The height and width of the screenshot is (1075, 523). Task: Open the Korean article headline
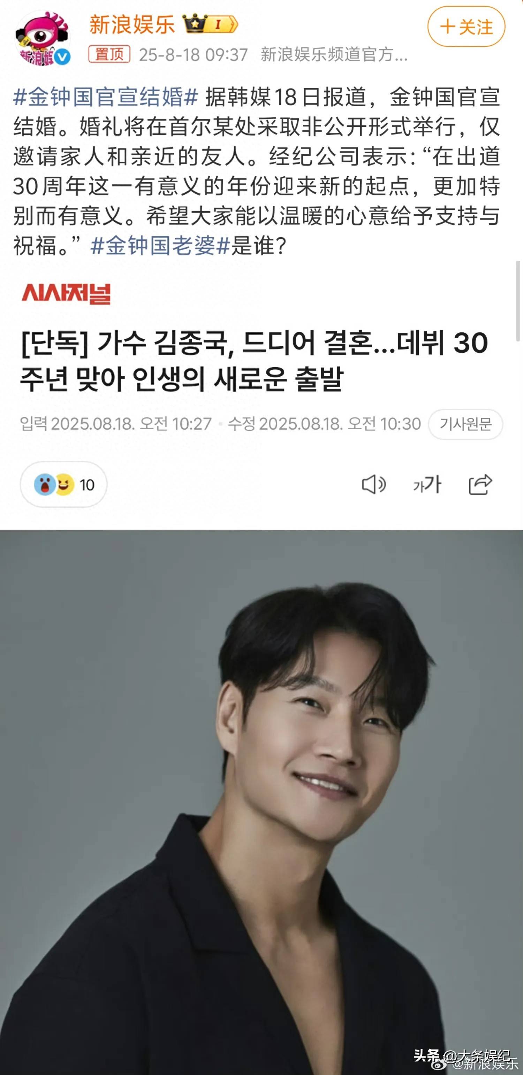point(254,361)
